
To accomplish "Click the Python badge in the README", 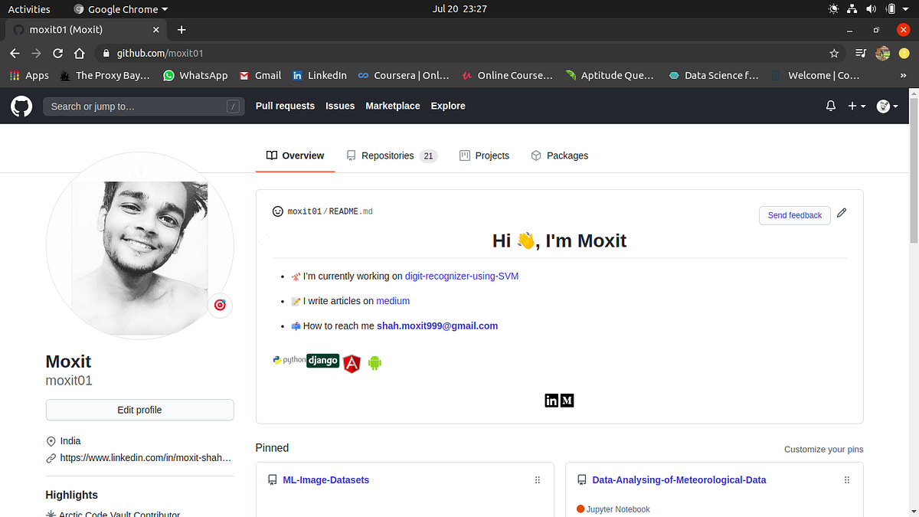I will (x=288, y=360).
